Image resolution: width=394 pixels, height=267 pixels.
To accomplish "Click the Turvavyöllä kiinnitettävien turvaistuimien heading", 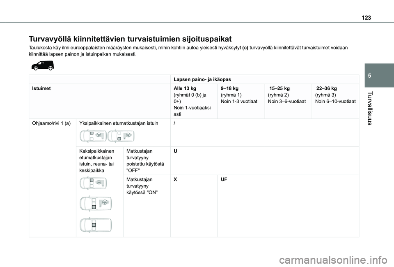I will click(130, 39).
